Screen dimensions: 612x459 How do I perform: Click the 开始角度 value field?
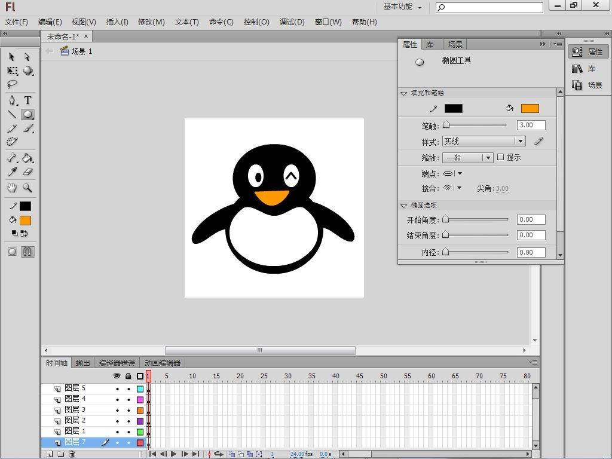(531, 219)
